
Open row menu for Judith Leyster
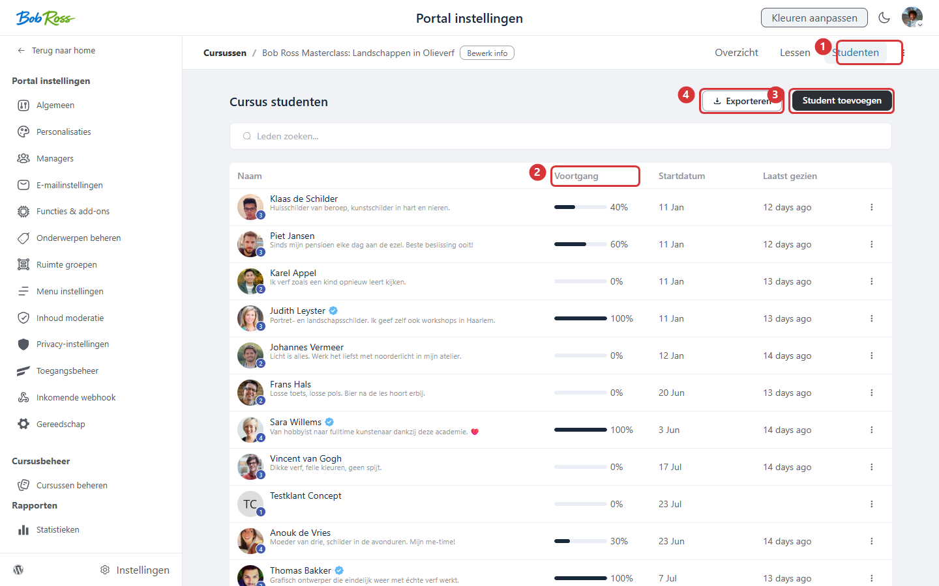[872, 318]
